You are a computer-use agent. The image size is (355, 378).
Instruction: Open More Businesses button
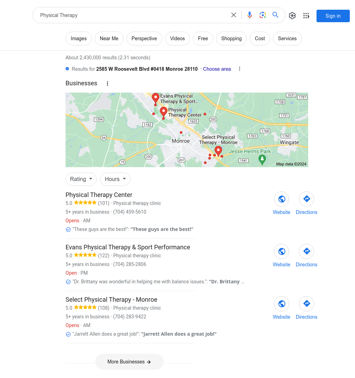(129, 362)
